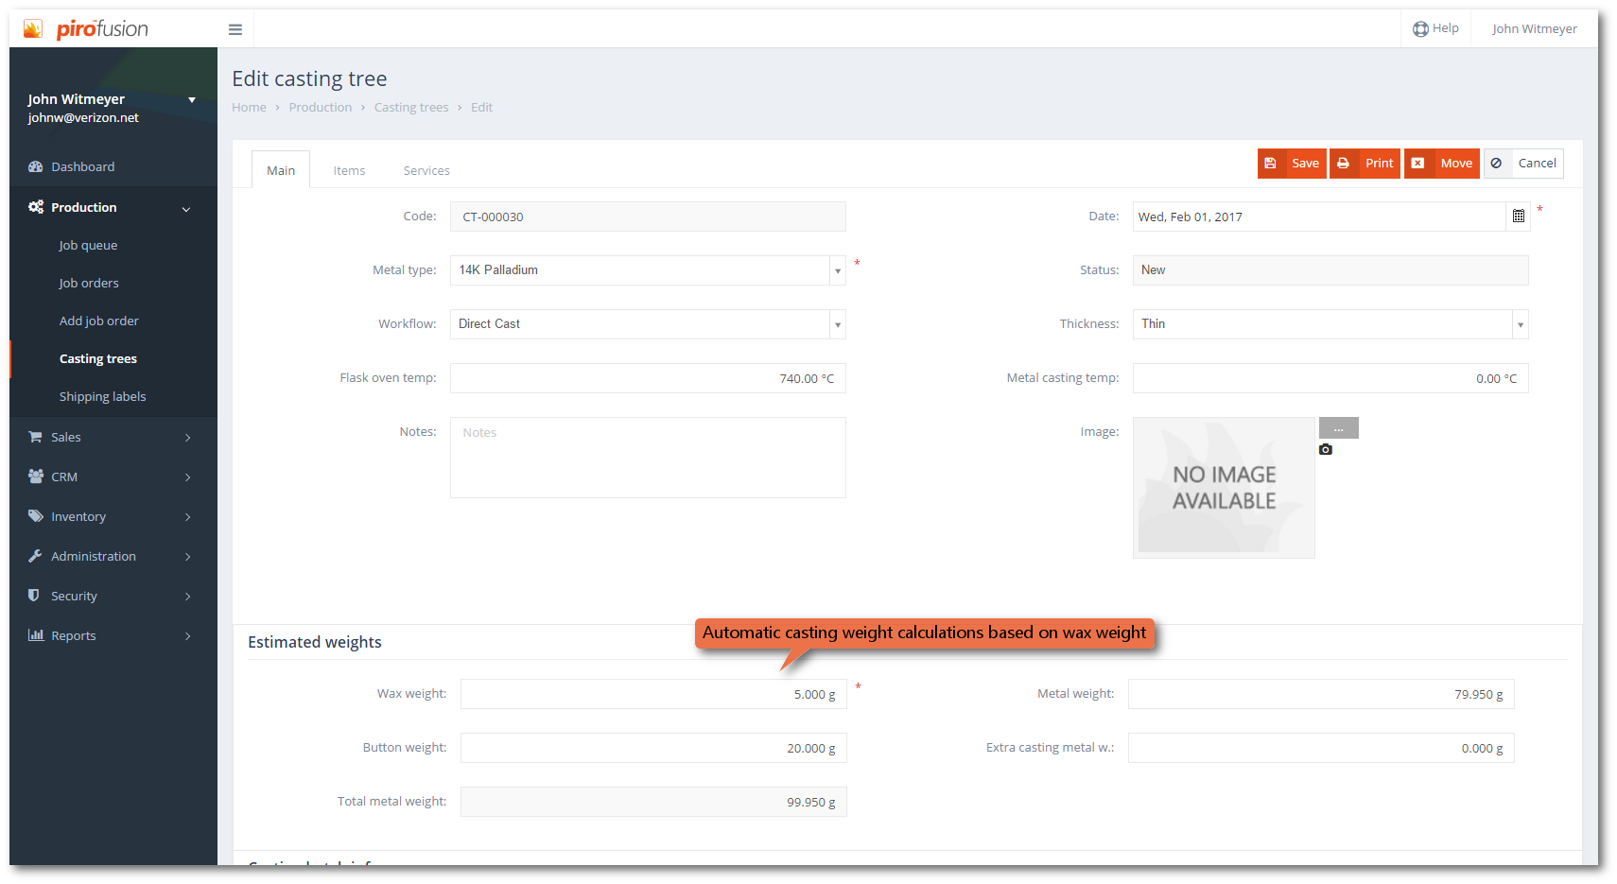Open the Thickness dropdown
The width and height of the screenshot is (1617, 884).
click(x=1521, y=324)
